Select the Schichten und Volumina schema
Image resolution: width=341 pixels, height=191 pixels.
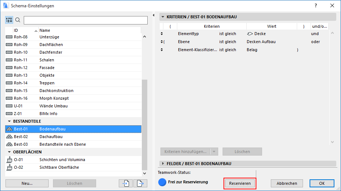click(x=73, y=160)
